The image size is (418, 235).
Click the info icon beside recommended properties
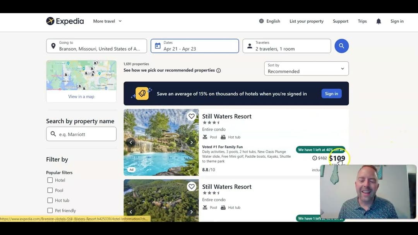coord(219,70)
